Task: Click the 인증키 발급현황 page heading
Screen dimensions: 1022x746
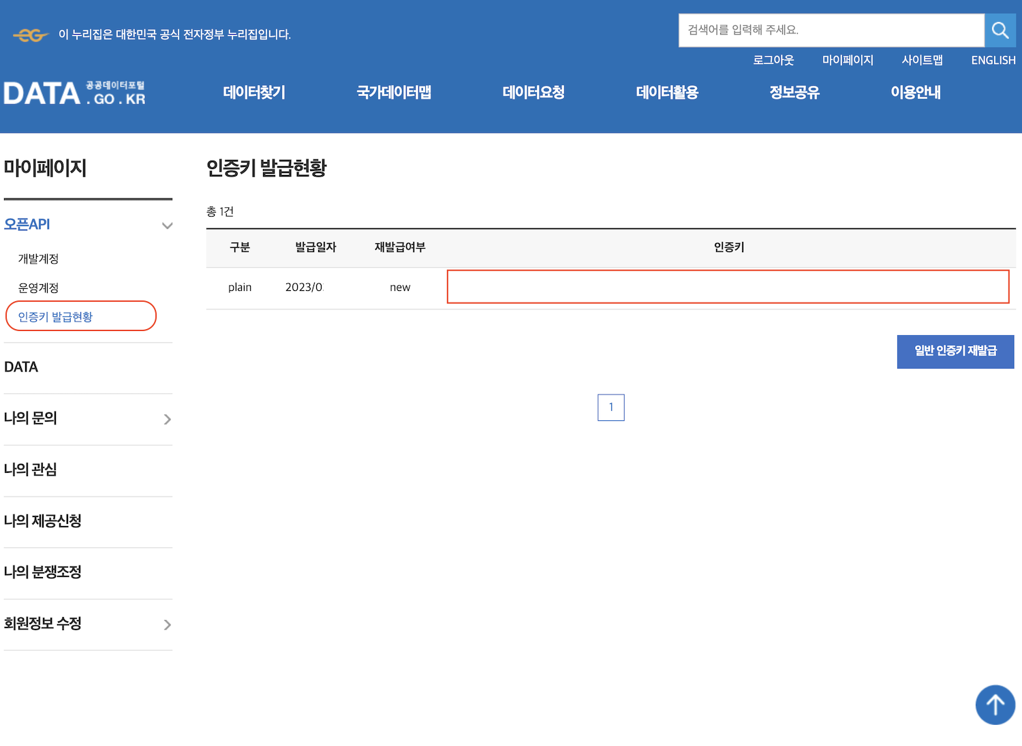Action: [266, 168]
